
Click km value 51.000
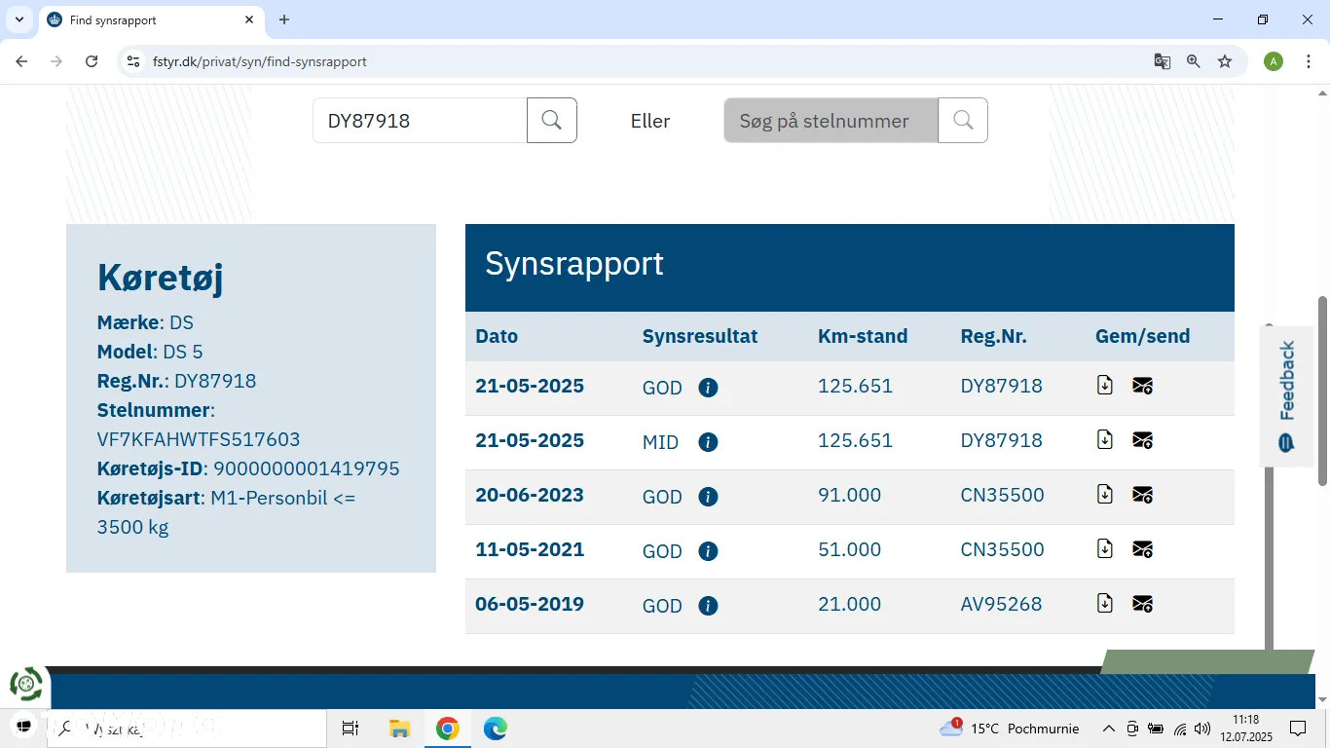[850, 549]
